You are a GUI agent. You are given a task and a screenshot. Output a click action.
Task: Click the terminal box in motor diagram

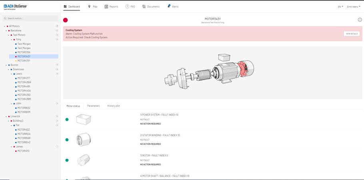point(224,57)
